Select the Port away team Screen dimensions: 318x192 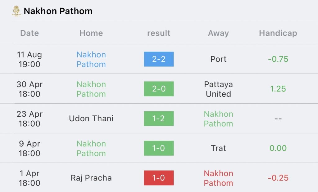(218, 59)
